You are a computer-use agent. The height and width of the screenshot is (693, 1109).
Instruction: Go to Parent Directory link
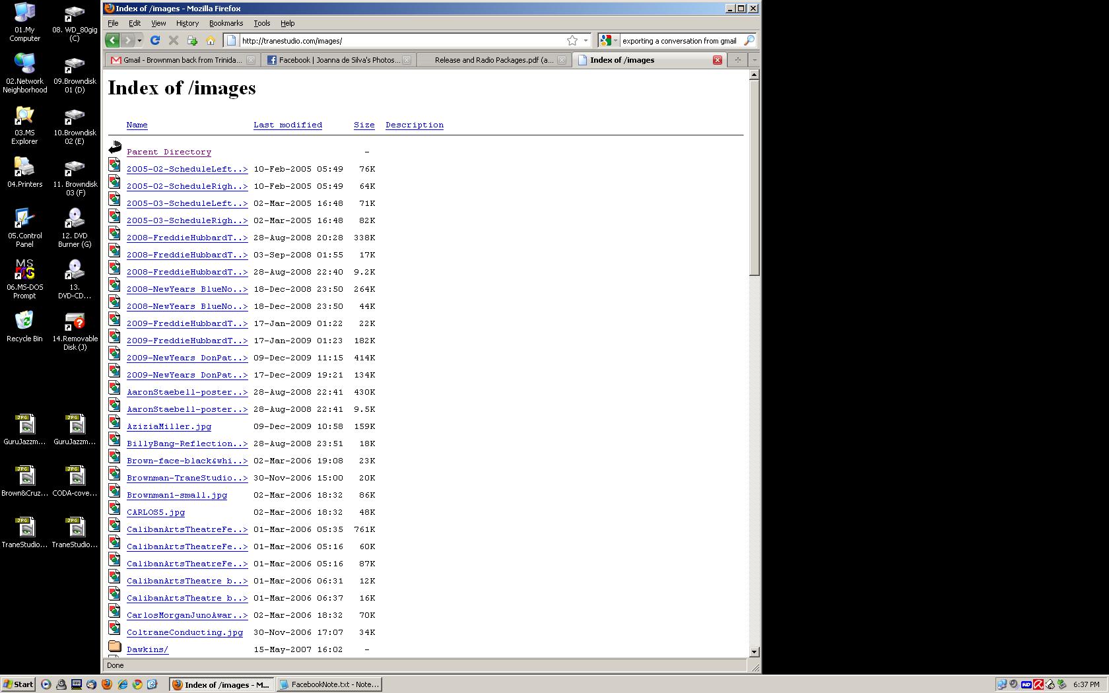coord(169,152)
